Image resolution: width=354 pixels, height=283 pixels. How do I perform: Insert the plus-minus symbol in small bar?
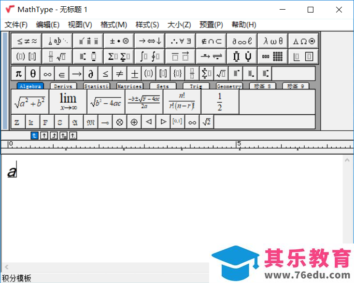[134, 73]
